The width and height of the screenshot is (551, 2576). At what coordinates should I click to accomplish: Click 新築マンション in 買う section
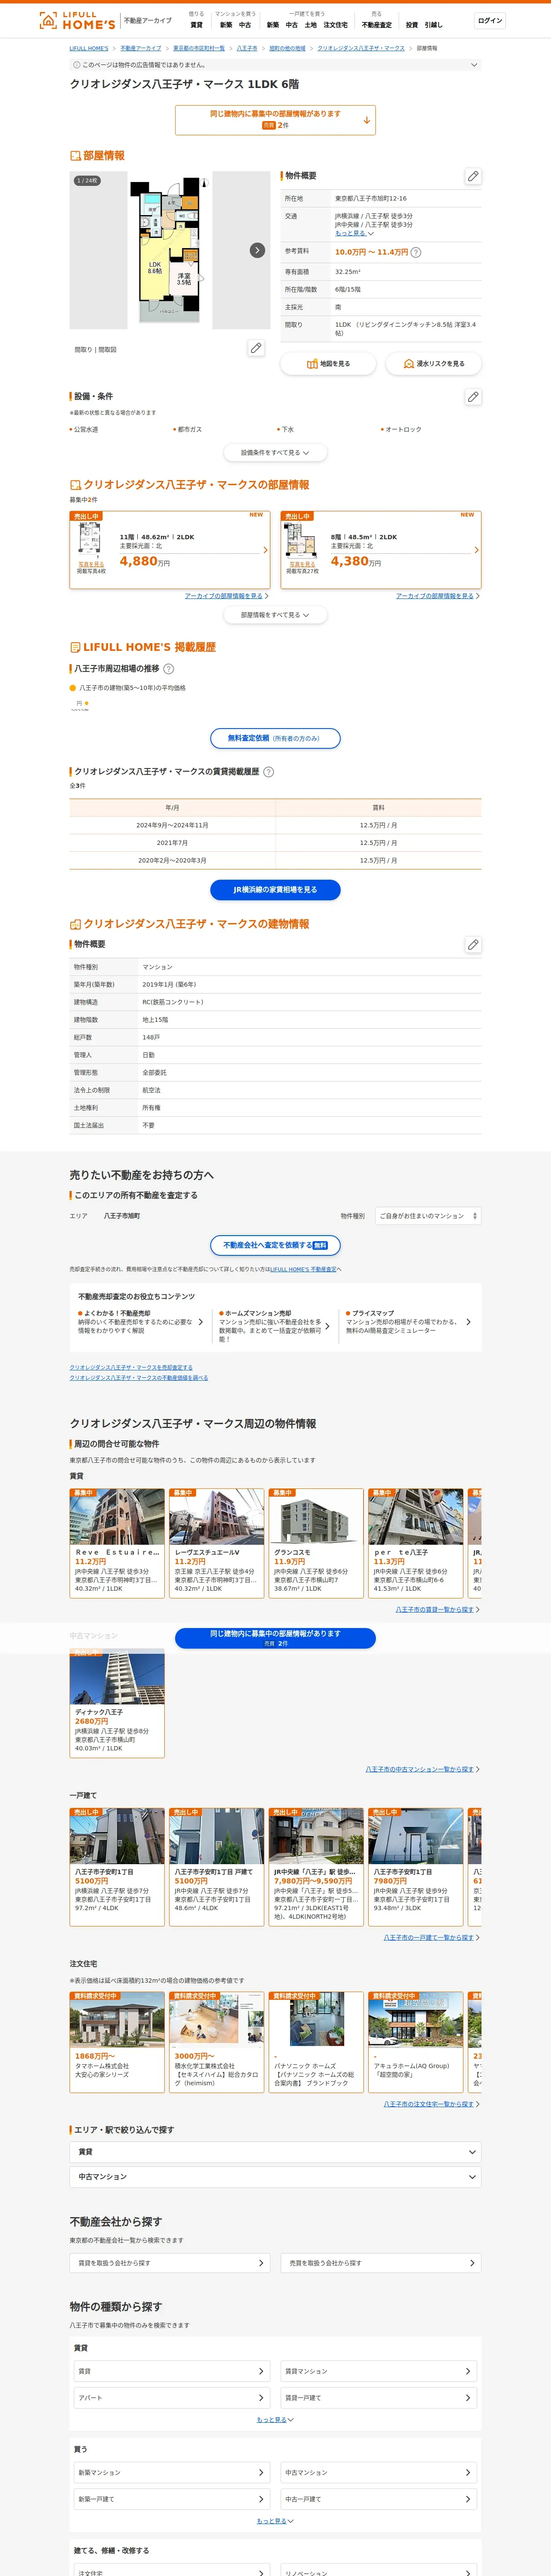172,2473
